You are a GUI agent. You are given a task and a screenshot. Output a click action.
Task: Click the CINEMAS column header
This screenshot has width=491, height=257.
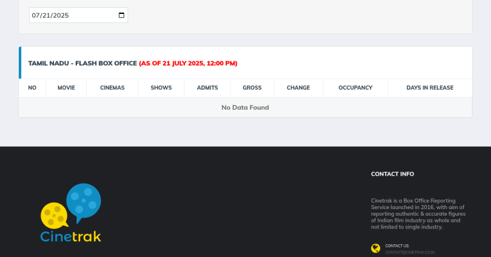tap(112, 88)
